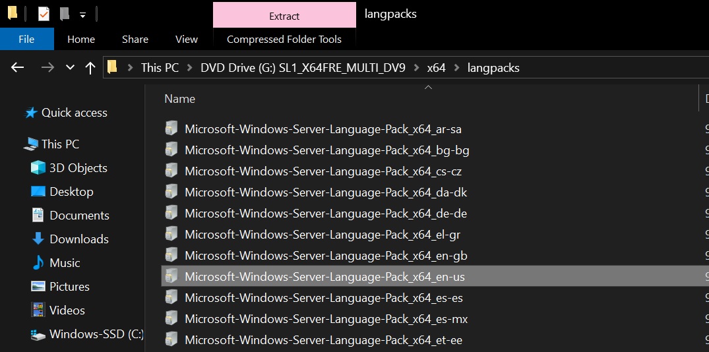Open Downloads in the navigation pane

coord(79,239)
